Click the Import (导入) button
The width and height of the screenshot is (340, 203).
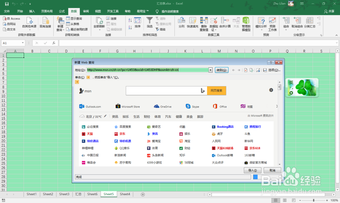click(252, 170)
